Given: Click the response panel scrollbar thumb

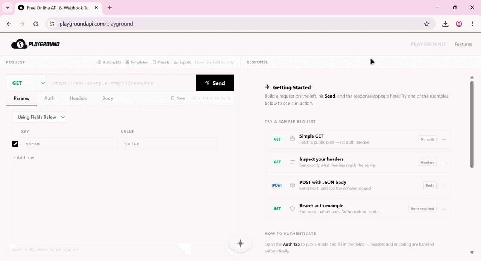Looking at the screenshot, I should click(472, 124).
